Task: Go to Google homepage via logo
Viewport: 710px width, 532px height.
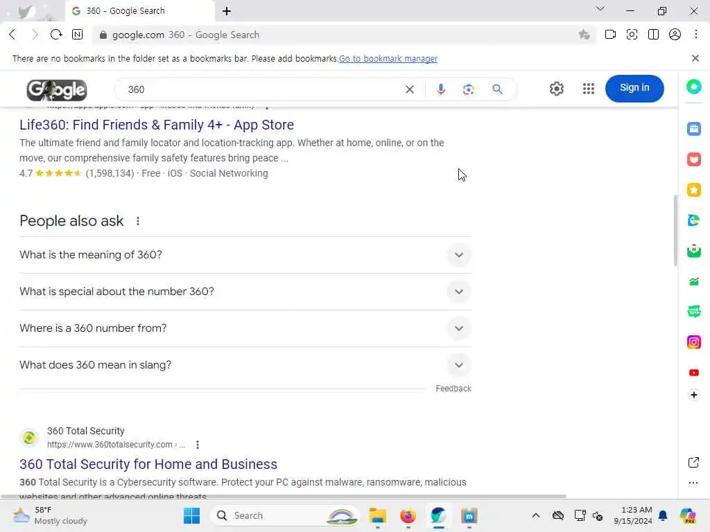Action: (57, 90)
